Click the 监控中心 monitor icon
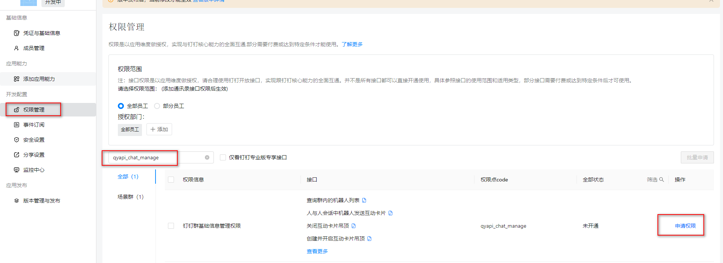The image size is (723, 263). [x=17, y=170]
